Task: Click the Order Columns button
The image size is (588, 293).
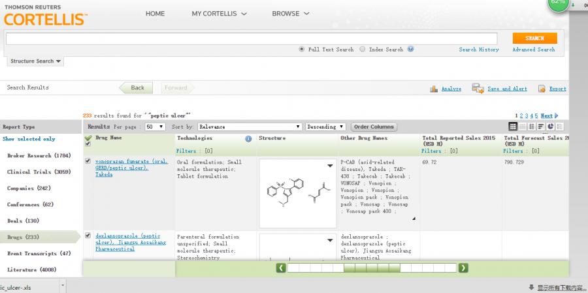Action: (x=374, y=127)
